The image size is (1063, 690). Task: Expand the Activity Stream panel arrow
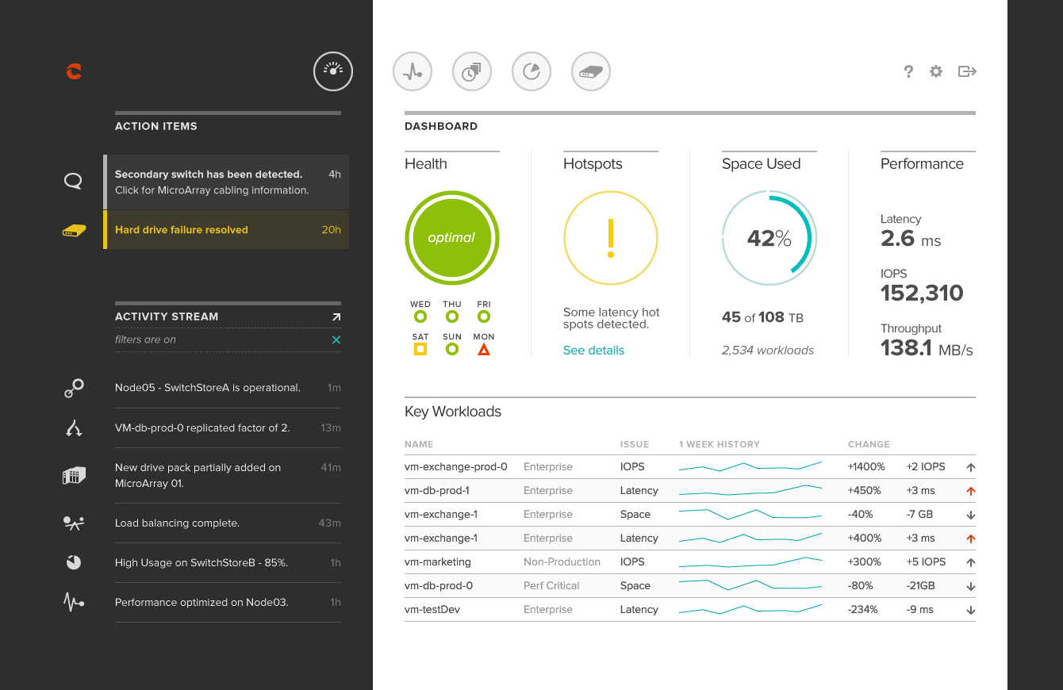[x=336, y=316]
